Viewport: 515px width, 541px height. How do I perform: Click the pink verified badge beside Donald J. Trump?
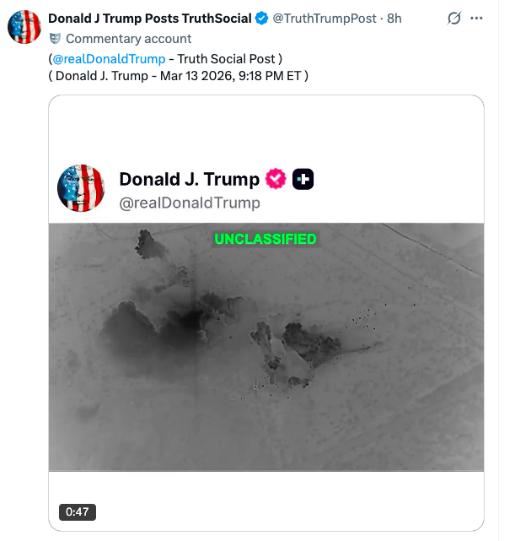pyautogui.click(x=276, y=179)
